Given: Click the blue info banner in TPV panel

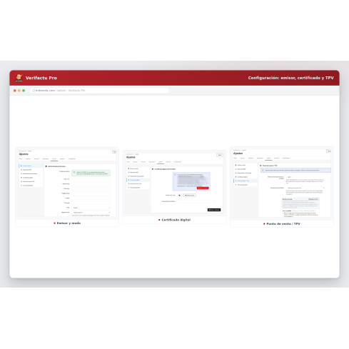Looking at the screenshot, I should 295,171.
